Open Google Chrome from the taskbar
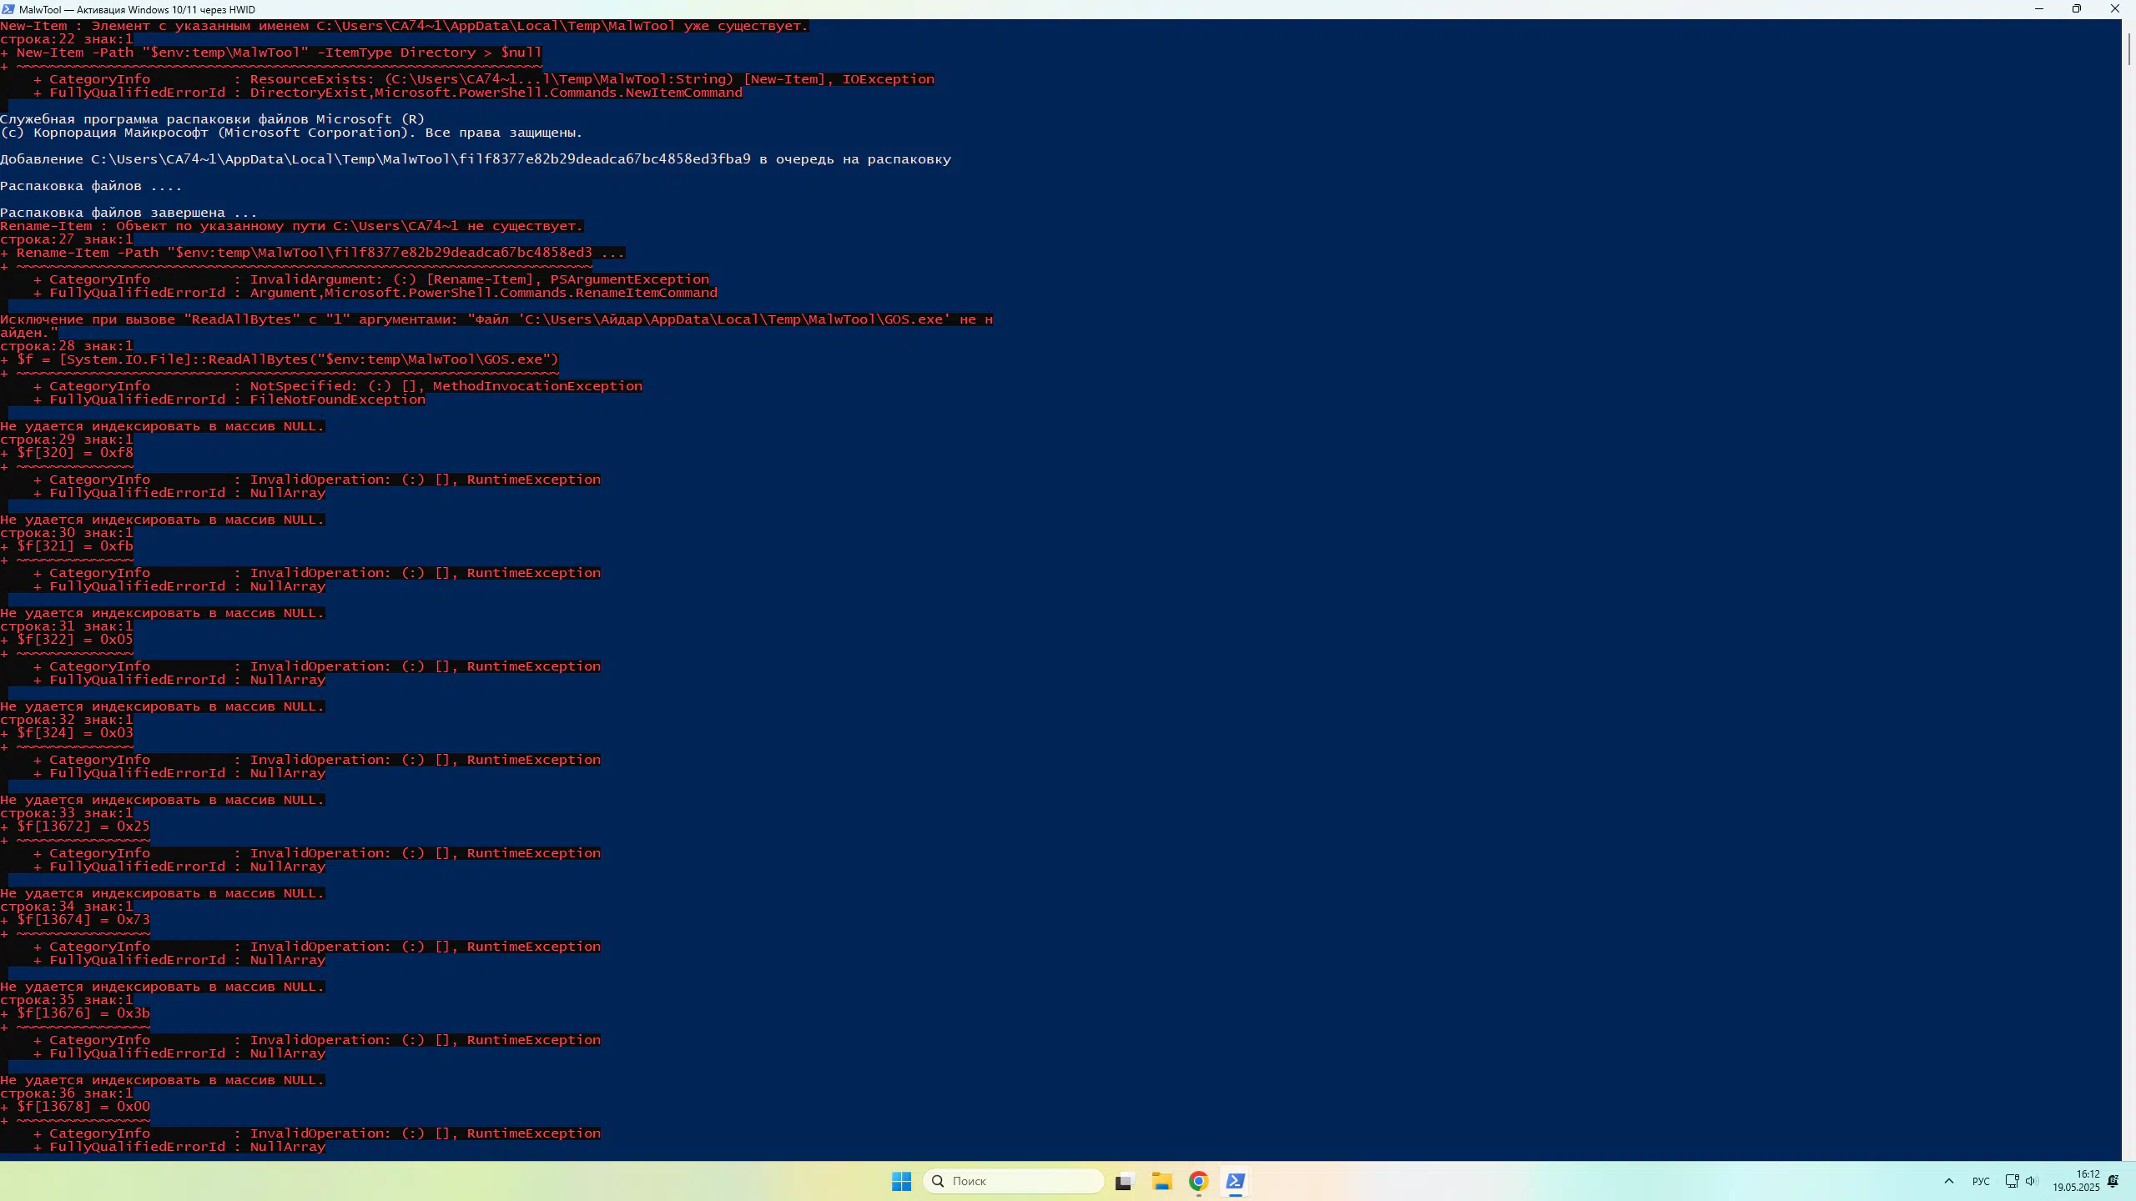Screen dimensions: 2136x1201 click(1198, 1181)
